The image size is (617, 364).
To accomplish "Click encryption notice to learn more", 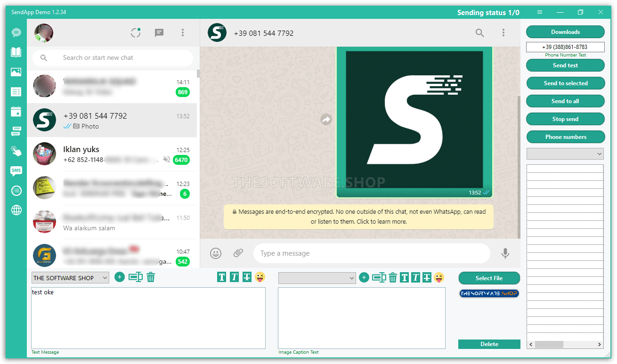I will coord(358,217).
